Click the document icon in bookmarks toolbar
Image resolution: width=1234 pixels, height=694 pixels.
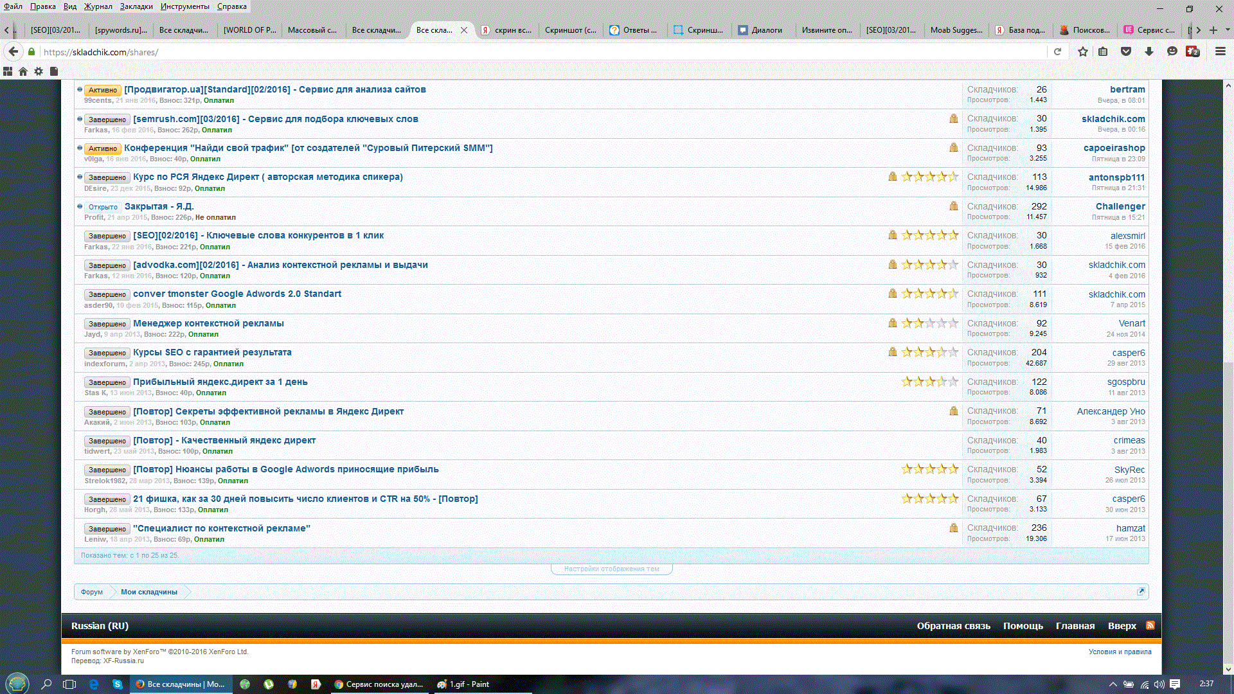[54, 71]
